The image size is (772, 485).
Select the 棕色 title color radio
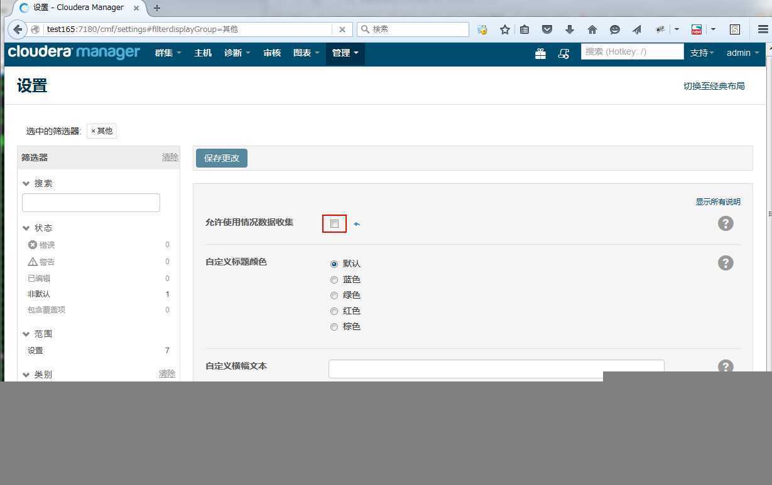pyautogui.click(x=334, y=327)
